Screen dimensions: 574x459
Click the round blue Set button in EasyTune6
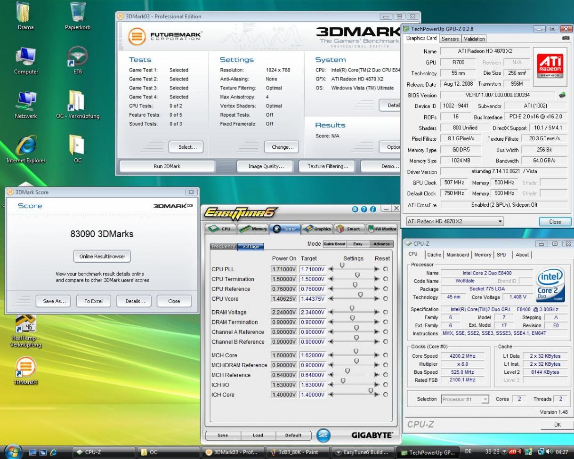tap(323, 435)
